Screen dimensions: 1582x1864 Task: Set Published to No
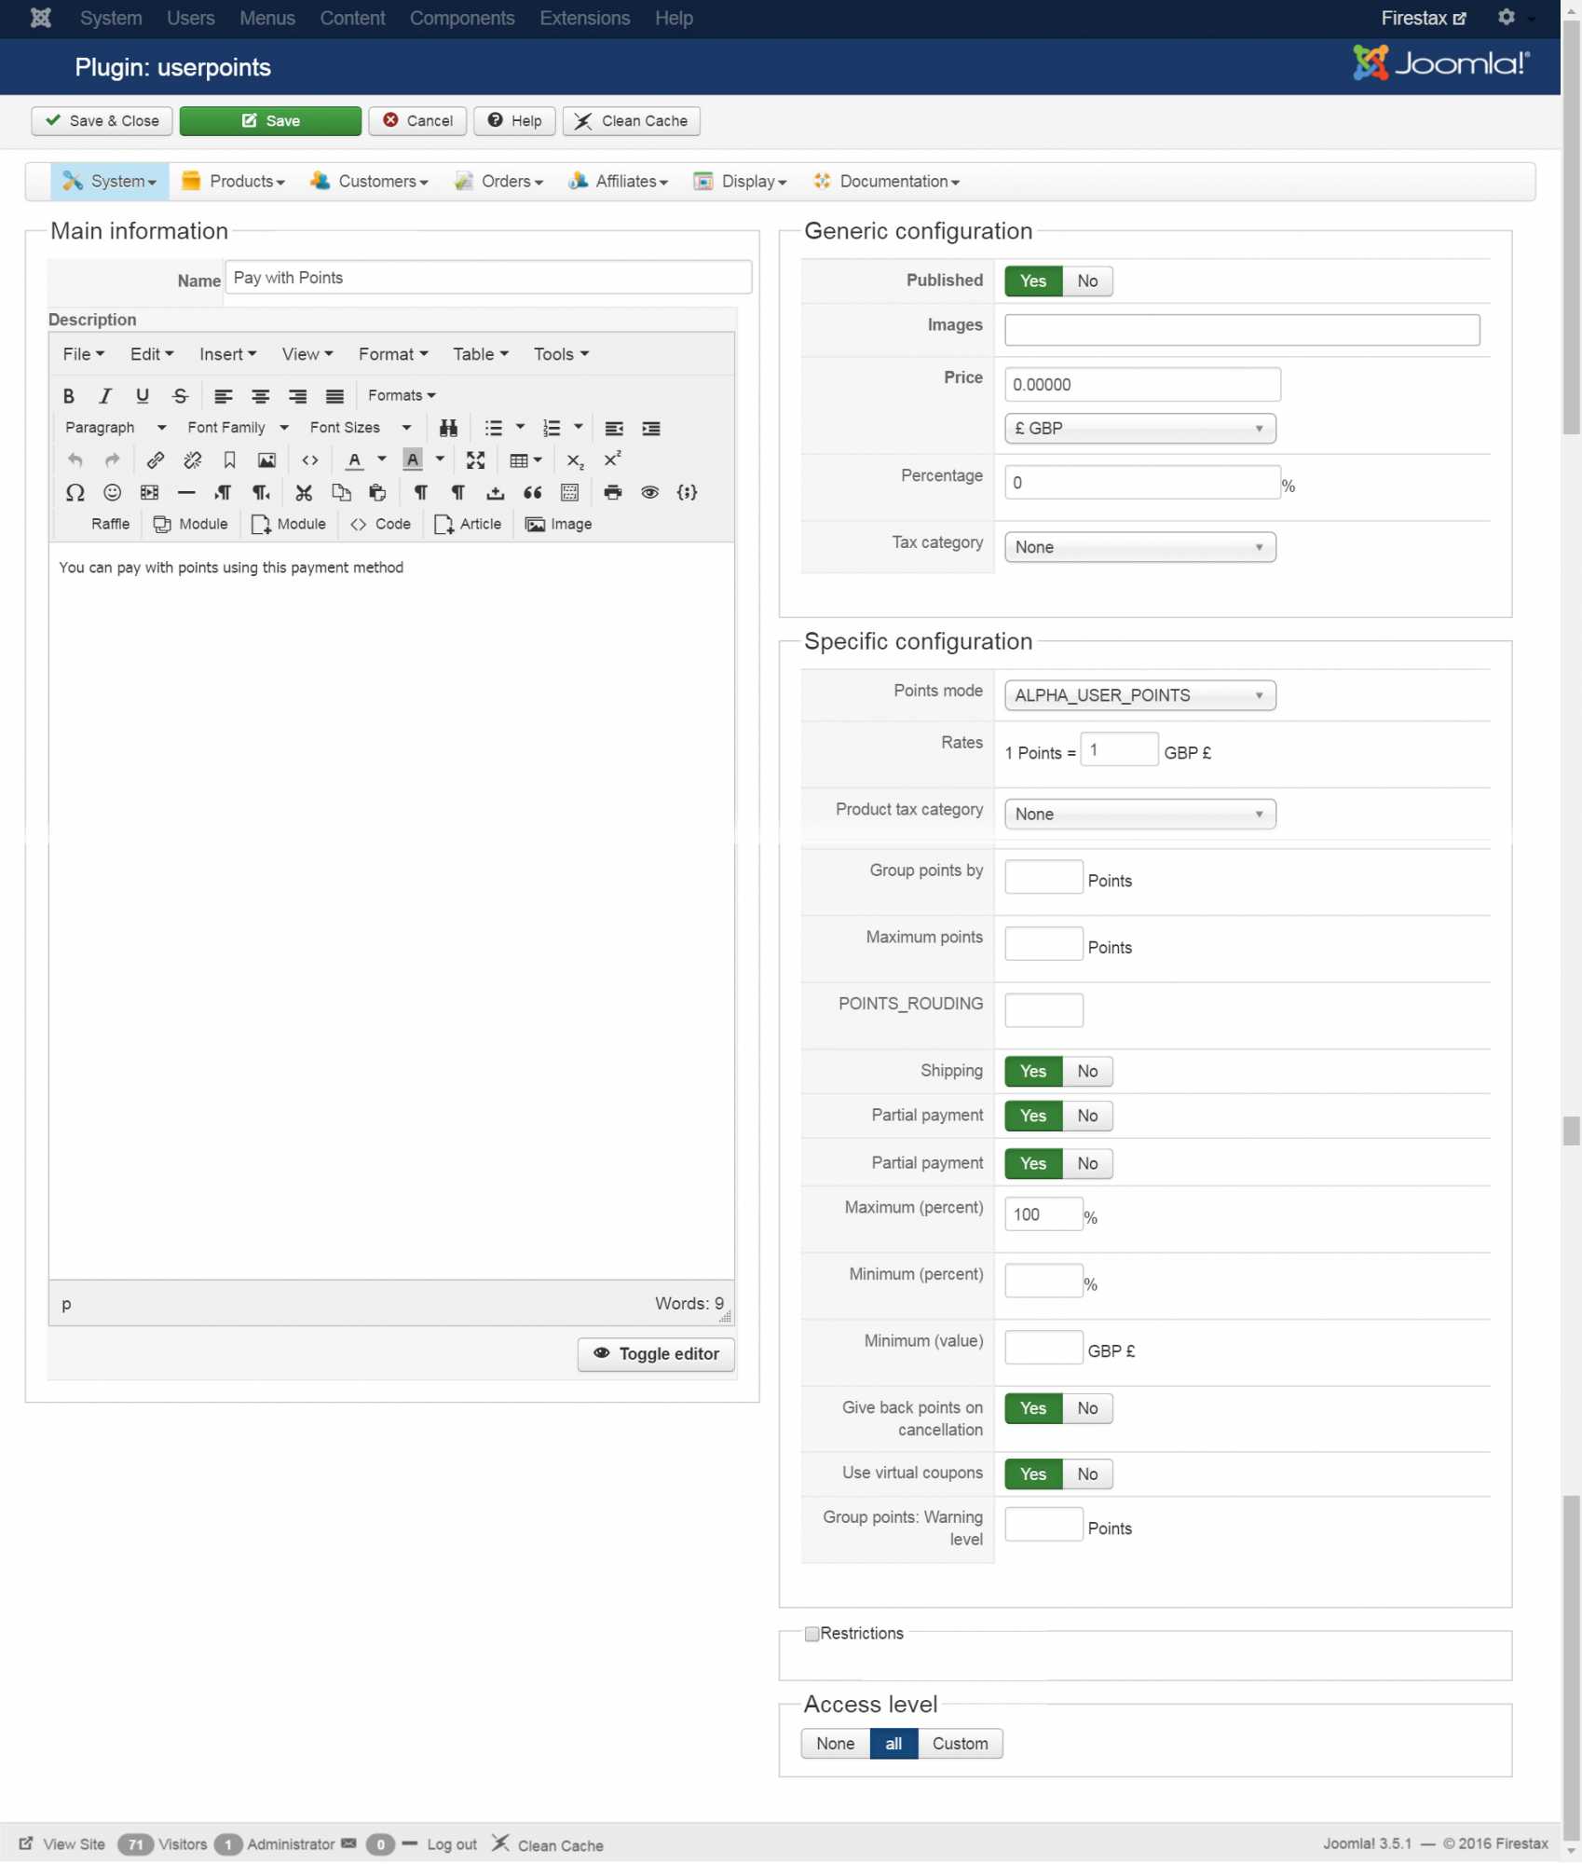1087,281
